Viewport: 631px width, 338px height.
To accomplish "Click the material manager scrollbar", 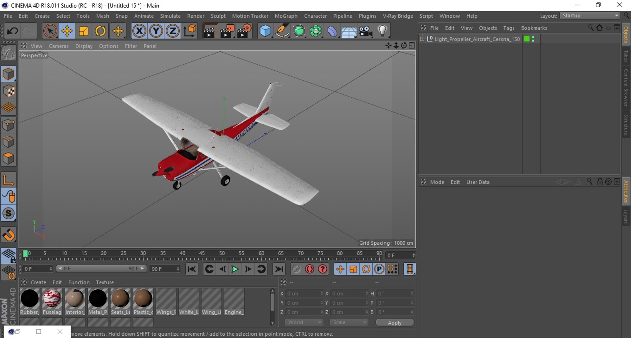I will click(272, 302).
